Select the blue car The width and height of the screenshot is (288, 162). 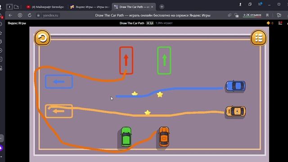pos(235,86)
